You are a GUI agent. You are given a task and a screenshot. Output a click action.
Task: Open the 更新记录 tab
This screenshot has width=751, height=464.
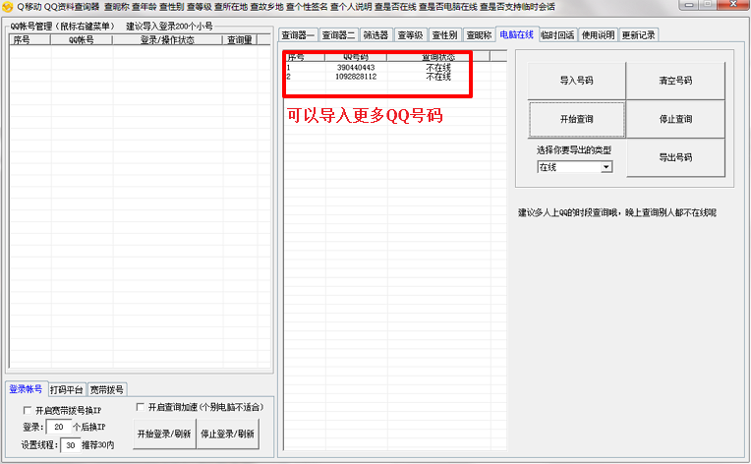pos(638,35)
